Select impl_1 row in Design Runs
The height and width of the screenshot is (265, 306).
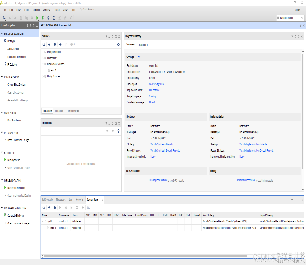tap(172, 228)
